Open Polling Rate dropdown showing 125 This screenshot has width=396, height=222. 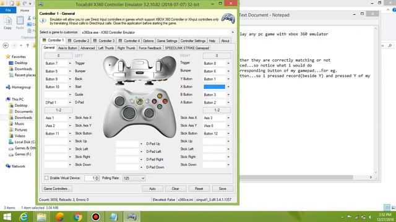(x=134, y=178)
